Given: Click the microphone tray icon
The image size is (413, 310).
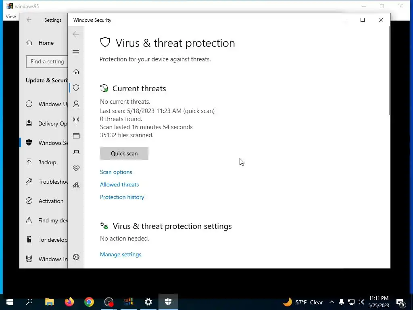Looking at the screenshot, I should pyautogui.click(x=341, y=302).
